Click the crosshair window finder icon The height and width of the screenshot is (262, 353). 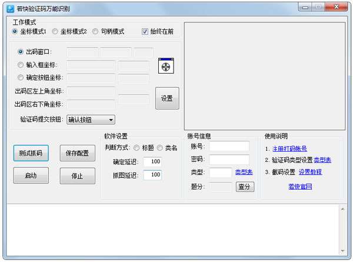coord(166,66)
